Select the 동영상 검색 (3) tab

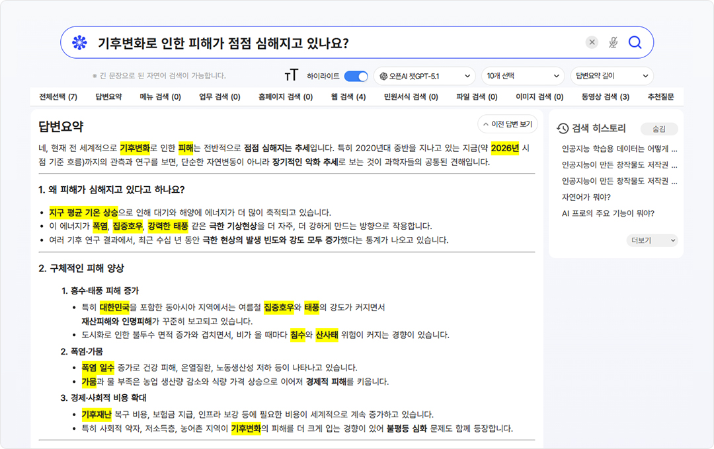coord(605,97)
